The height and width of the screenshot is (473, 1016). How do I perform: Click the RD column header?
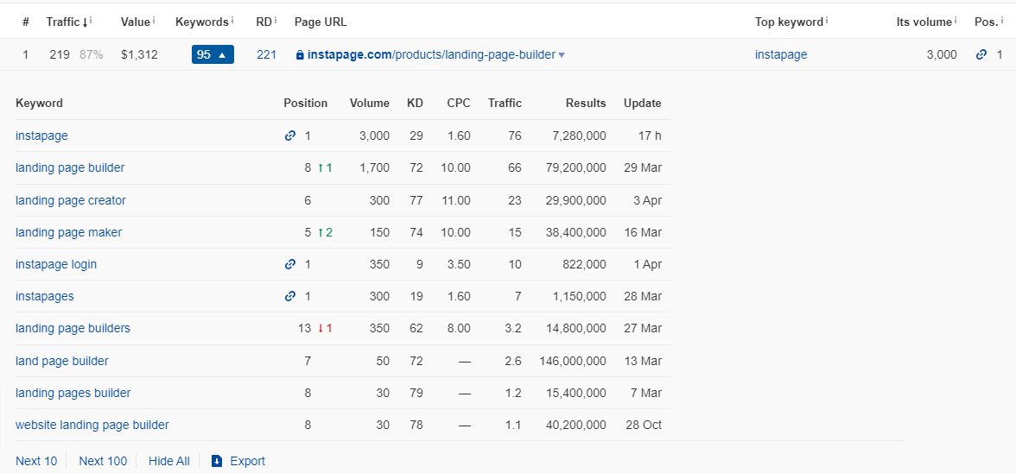click(264, 22)
